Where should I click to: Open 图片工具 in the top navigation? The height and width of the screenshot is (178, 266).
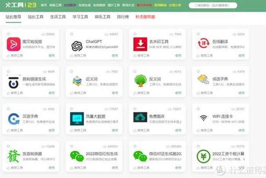(114, 5)
